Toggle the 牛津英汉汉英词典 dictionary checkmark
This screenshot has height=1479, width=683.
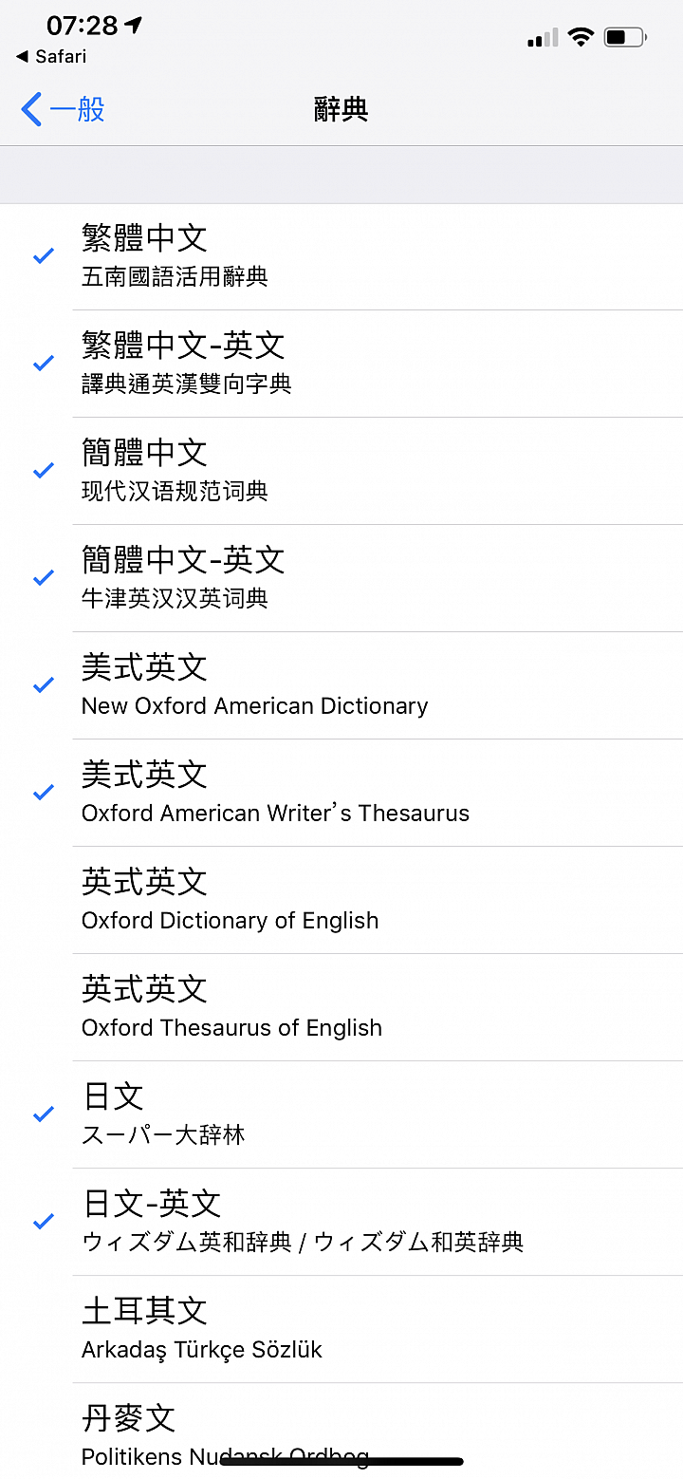(44, 578)
